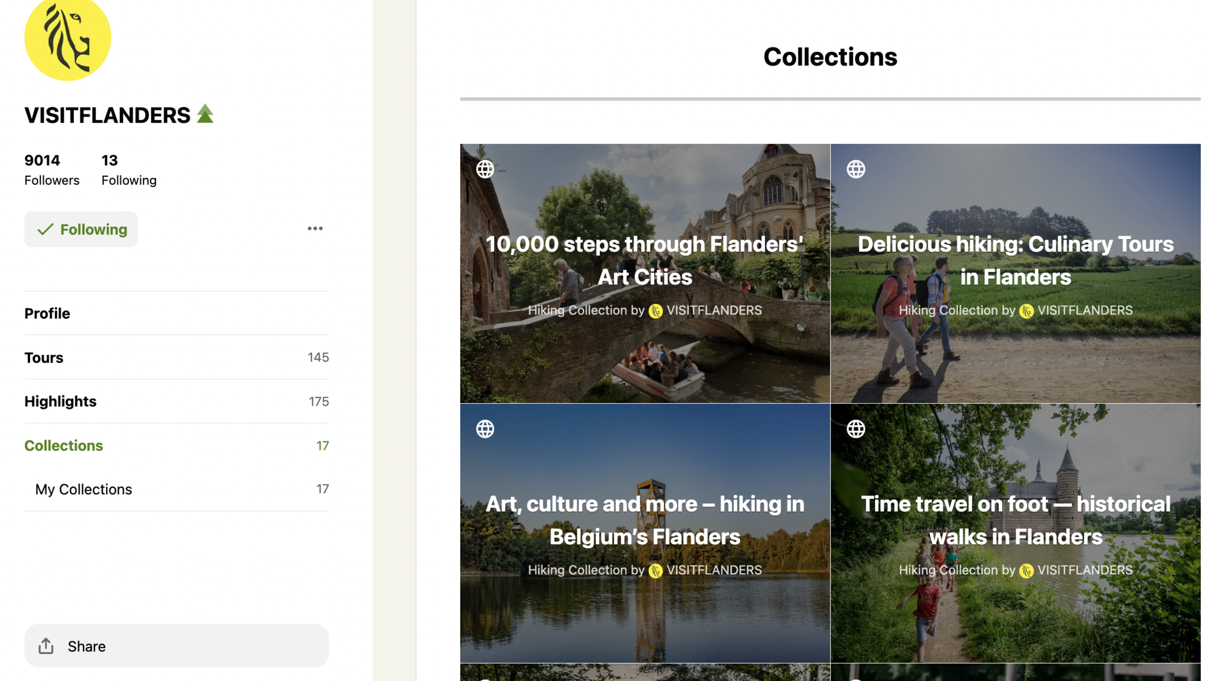
Task: Click VISITFLANDERS name in Time travel card
Action: [x=1085, y=570]
